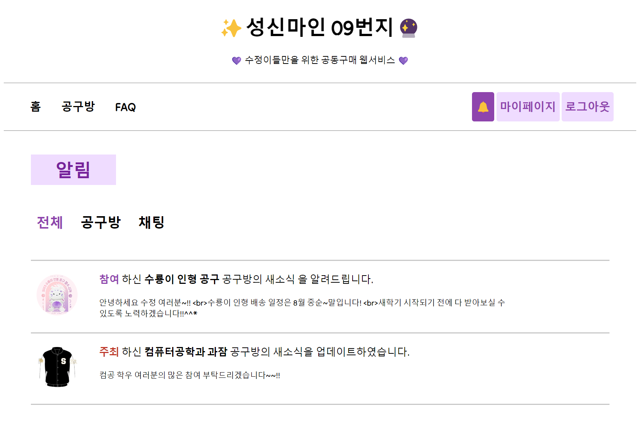640x447 pixels.
Task: Select the 채팅 notification tab
Action: tap(151, 223)
